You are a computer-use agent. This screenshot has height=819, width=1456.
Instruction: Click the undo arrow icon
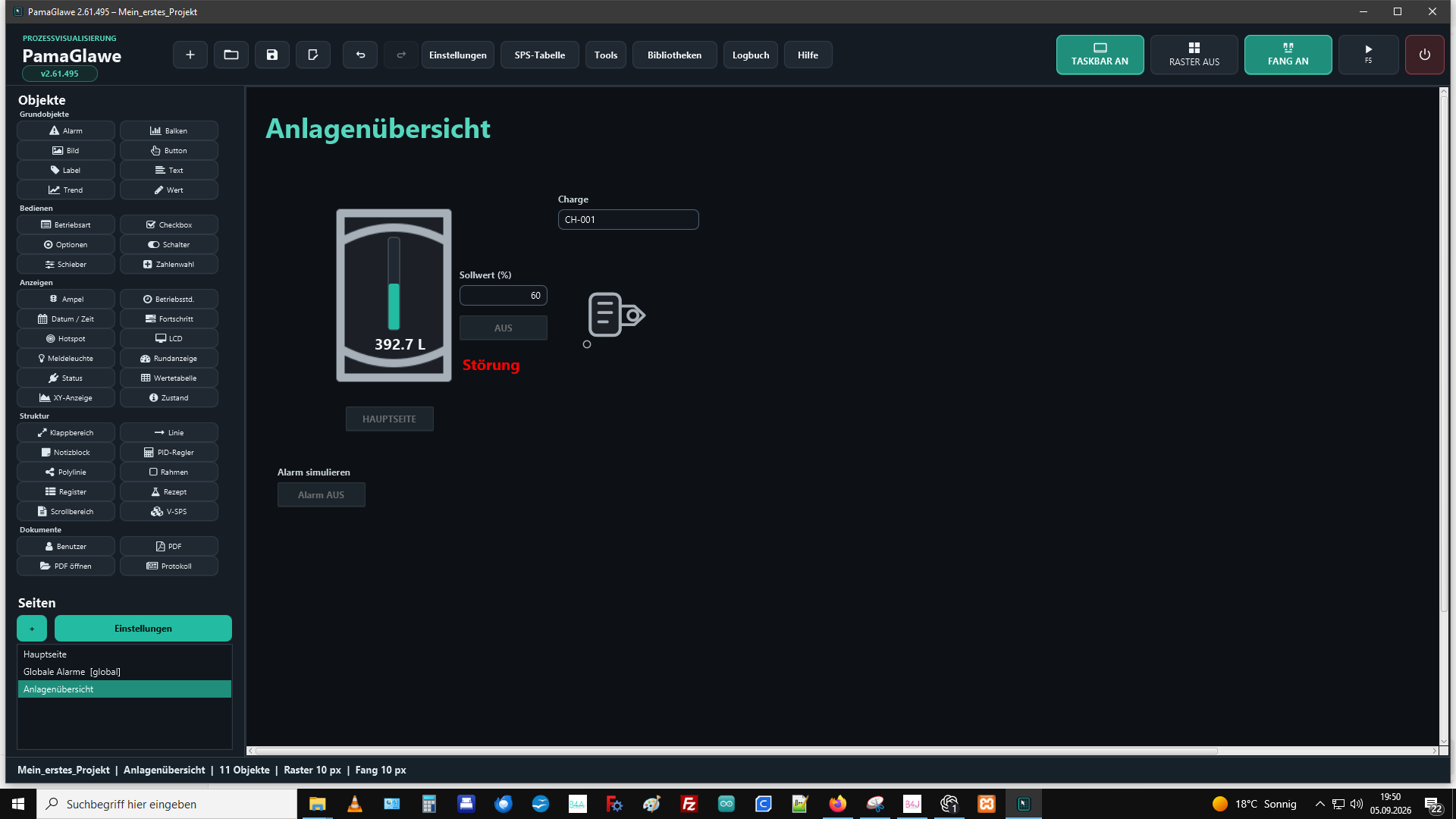point(360,55)
